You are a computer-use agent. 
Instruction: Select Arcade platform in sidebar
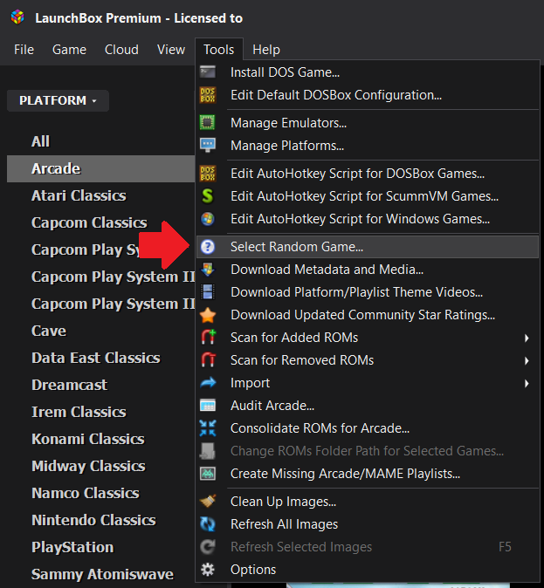(100, 168)
